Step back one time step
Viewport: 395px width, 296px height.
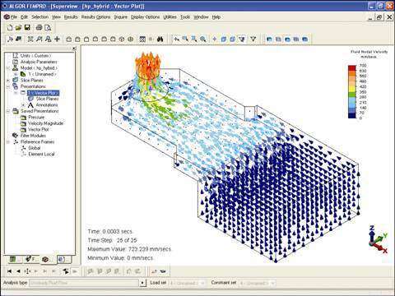(x=18, y=271)
